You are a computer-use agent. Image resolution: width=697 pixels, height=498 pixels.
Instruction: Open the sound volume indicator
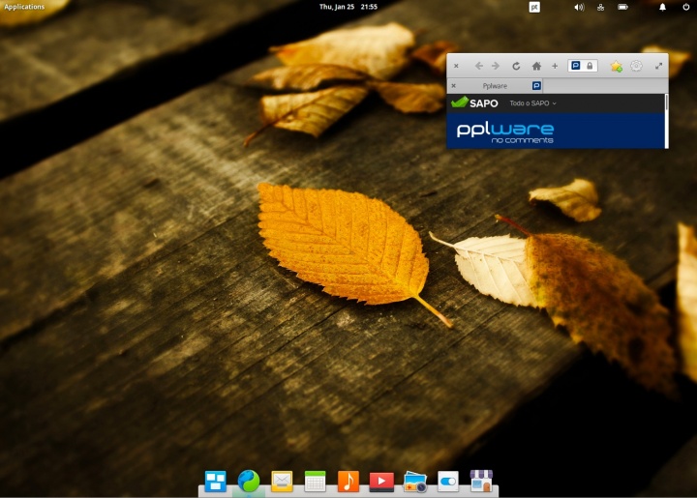(579, 7)
